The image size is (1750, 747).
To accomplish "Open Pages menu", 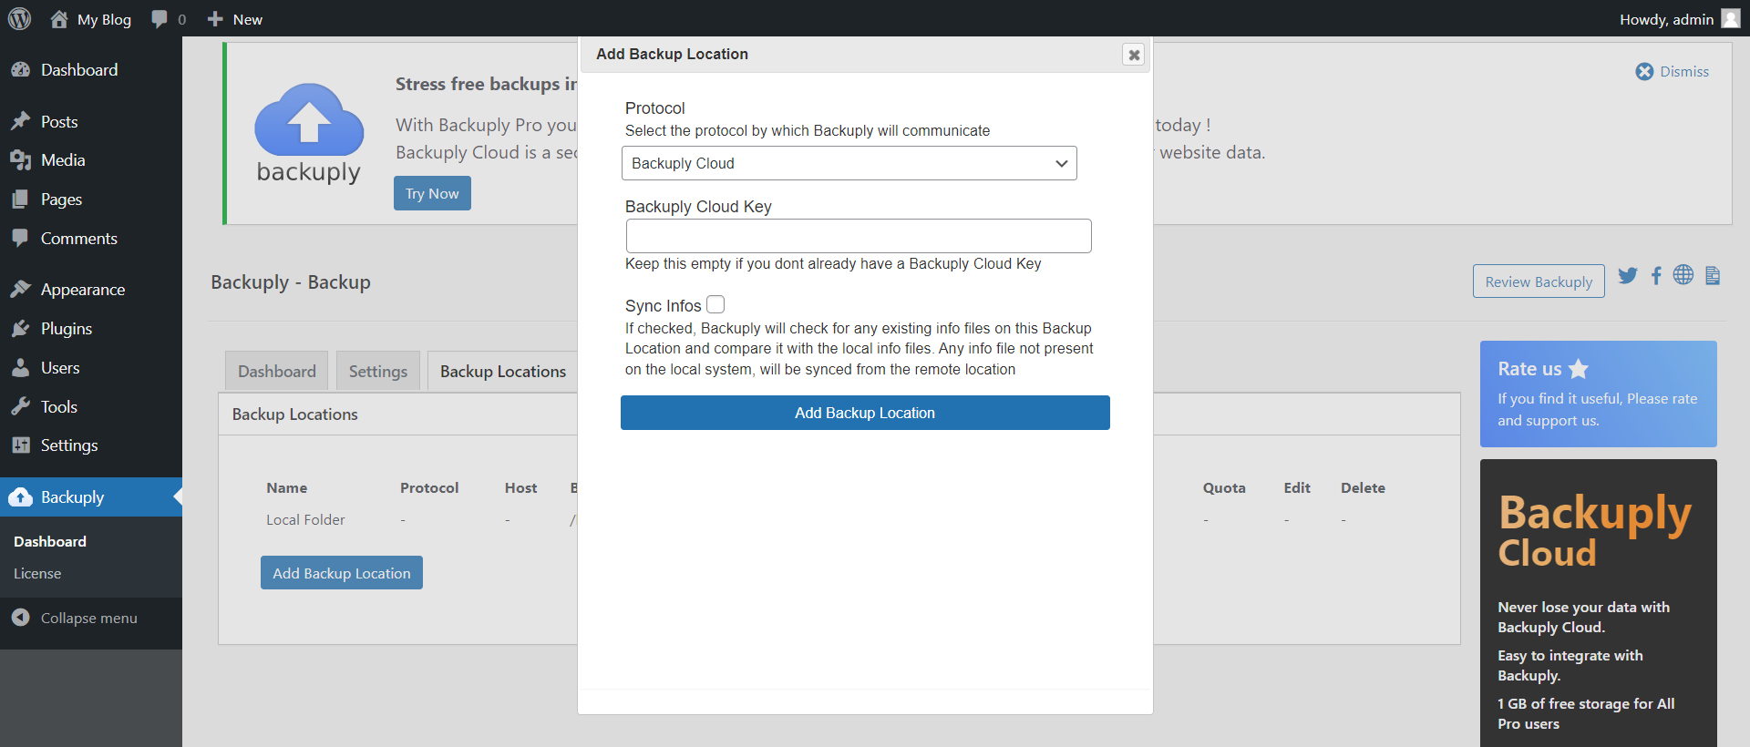I will click(91, 200).
